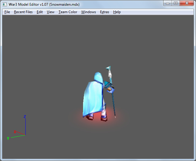Open the File menu
Viewport: 196px width, 161px height.
7,12
